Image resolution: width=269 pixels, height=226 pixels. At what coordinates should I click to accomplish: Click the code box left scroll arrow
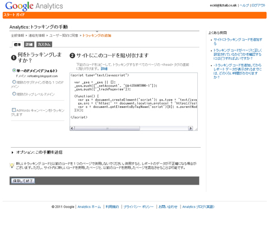click(x=72, y=128)
